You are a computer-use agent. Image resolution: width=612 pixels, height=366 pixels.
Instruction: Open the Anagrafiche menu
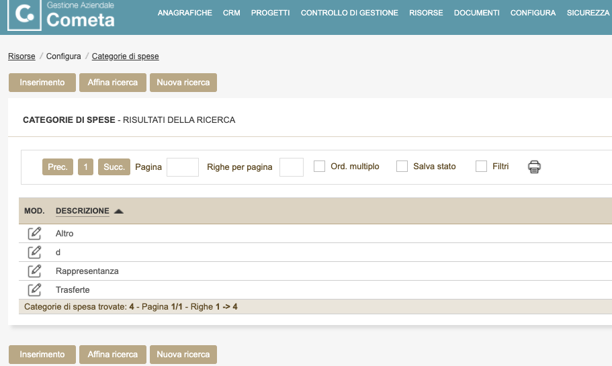pyautogui.click(x=185, y=13)
